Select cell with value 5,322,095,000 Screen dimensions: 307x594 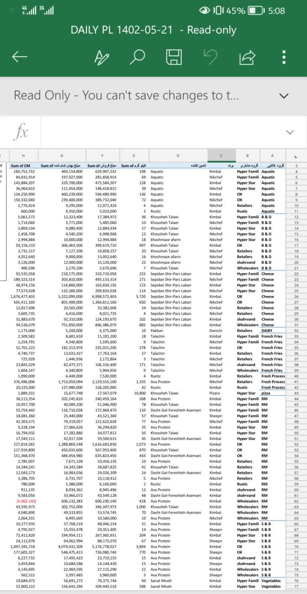pyautogui.click(x=61, y=296)
